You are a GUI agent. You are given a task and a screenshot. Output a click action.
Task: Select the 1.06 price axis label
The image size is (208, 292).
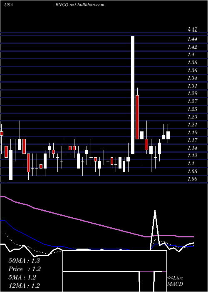coord(192,179)
